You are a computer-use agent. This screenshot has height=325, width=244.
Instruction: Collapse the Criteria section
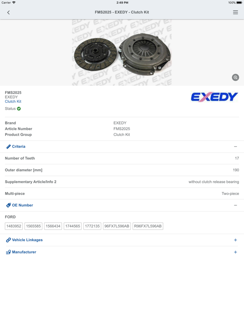(235, 146)
